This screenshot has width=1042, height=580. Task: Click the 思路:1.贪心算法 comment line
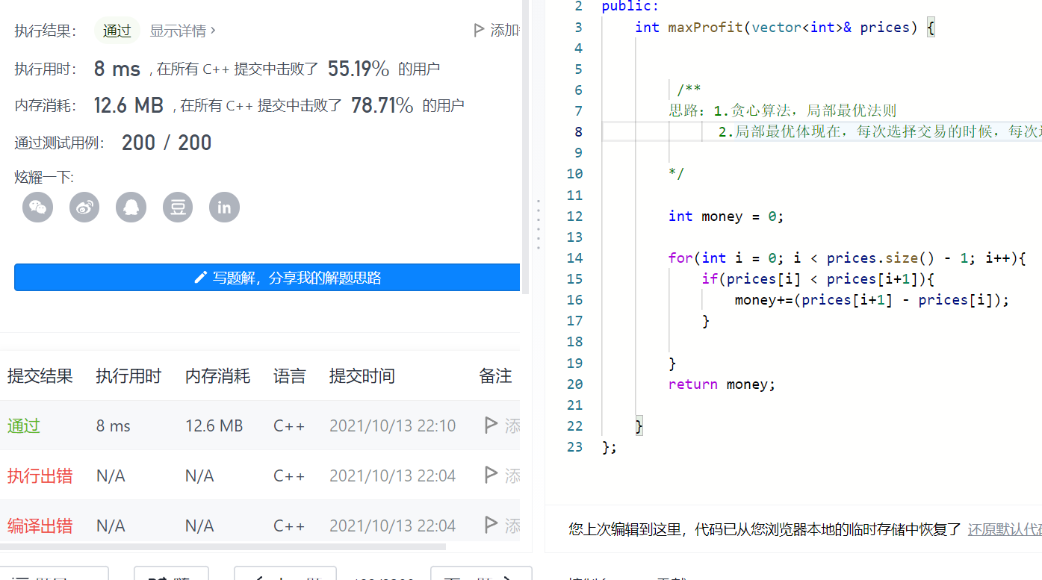click(x=783, y=111)
